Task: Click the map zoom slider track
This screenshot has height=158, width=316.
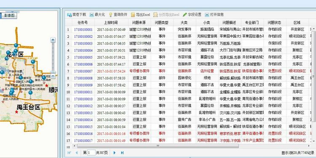Action: pyautogui.click(x=53, y=57)
